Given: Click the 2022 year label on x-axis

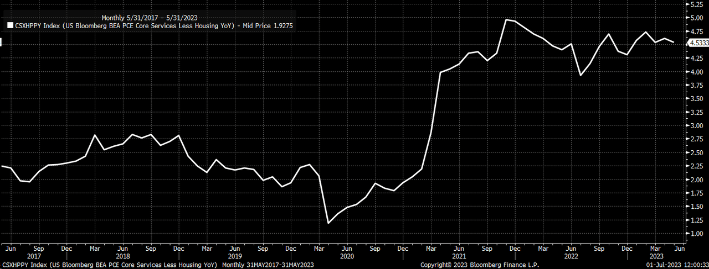Looking at the screenshot, I should tap(572, 256).
